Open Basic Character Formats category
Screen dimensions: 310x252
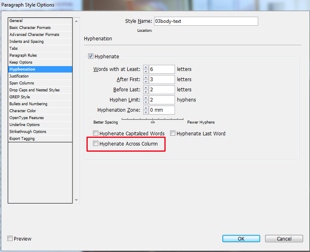(x=40, y=28)
